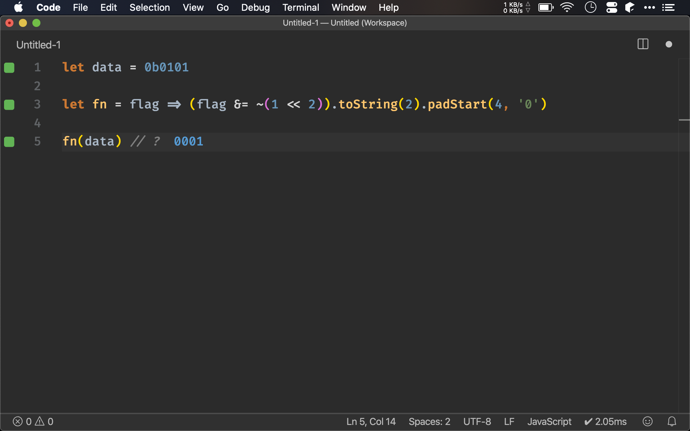Click the green breakpoint dot on line 1
The image size is (690, 431).
pos(9,67)
